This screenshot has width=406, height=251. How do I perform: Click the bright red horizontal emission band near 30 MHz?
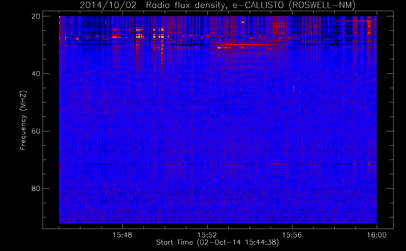(245, 45)
